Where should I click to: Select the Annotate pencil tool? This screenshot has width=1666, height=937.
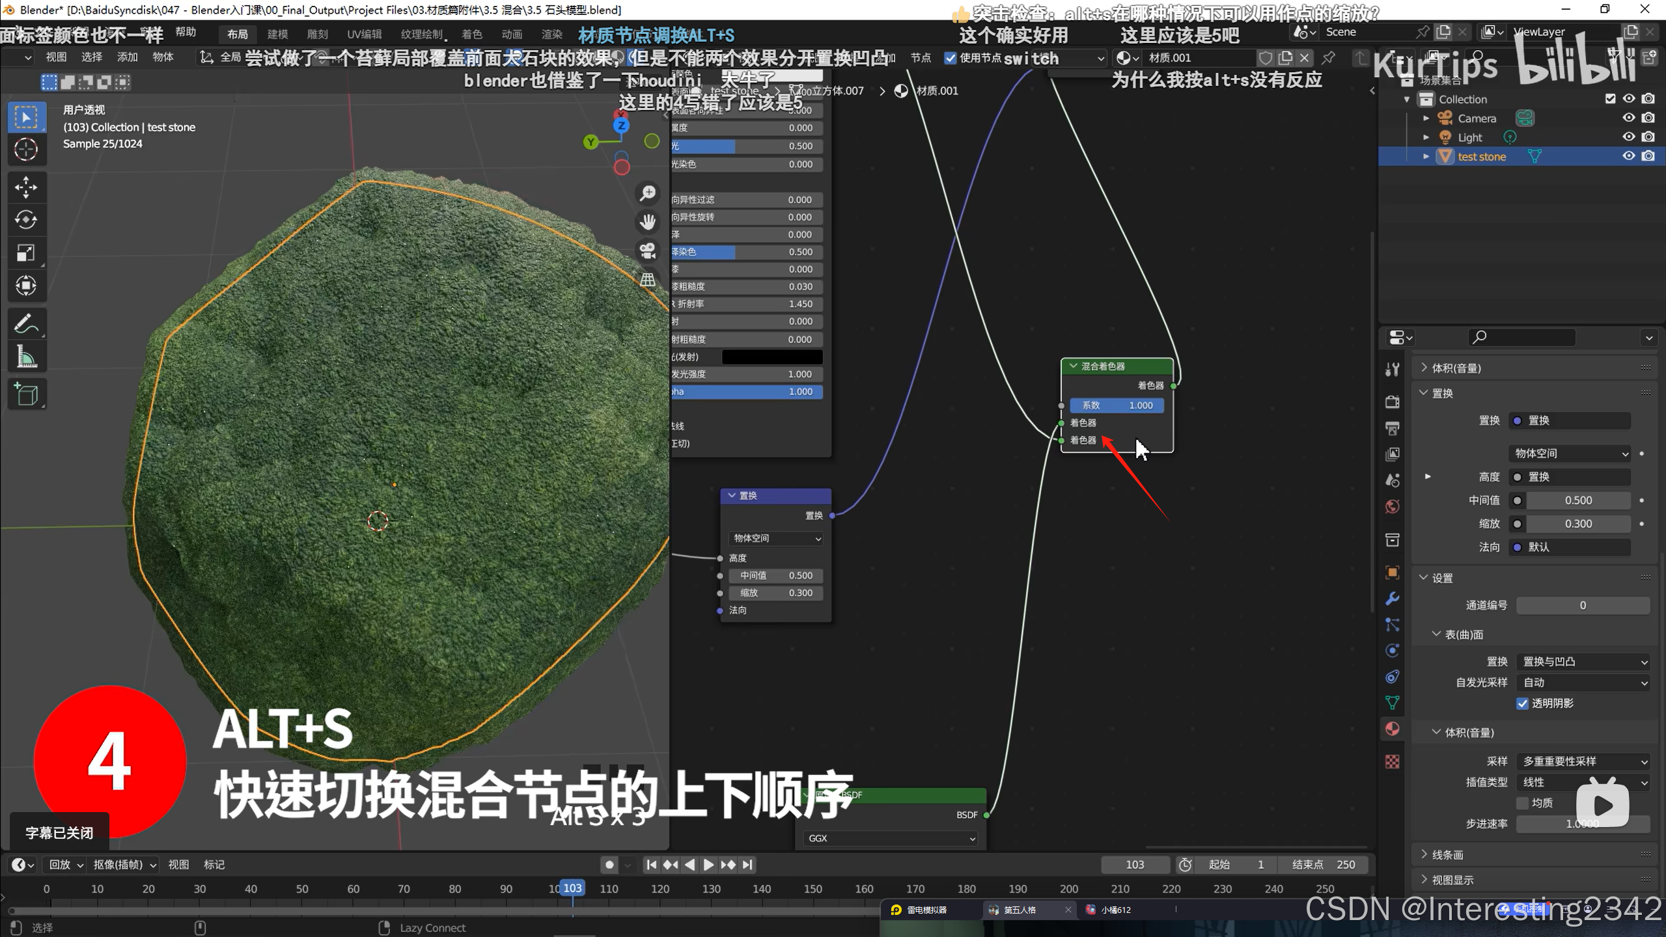26,323
